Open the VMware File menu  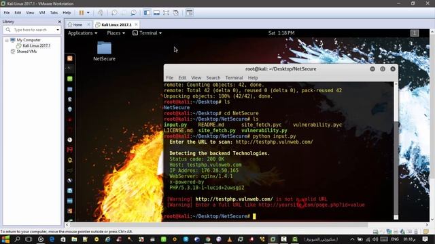7,13
